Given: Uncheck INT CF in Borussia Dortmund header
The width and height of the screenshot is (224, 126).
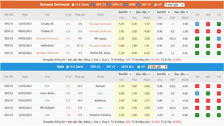Looking at the screenshot, I should point(138,5).
